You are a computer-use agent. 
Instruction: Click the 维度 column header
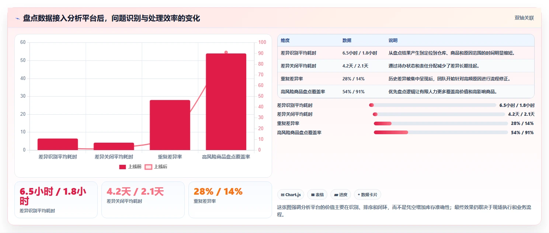point(285,40)
